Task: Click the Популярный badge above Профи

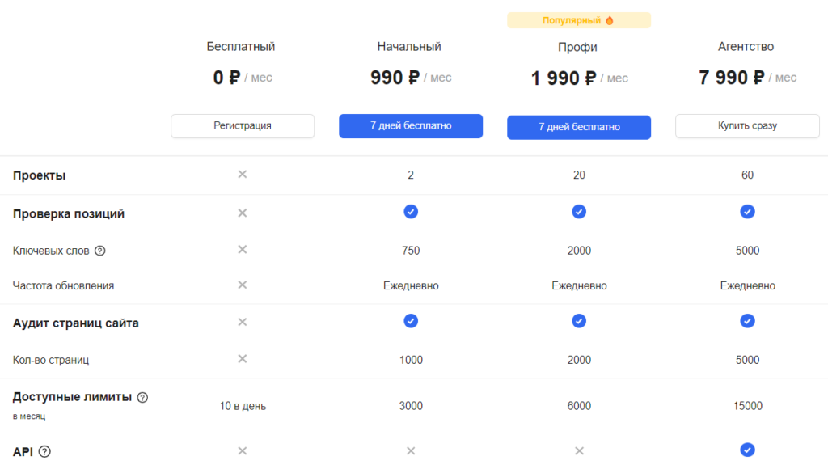Action: (579, 20)
